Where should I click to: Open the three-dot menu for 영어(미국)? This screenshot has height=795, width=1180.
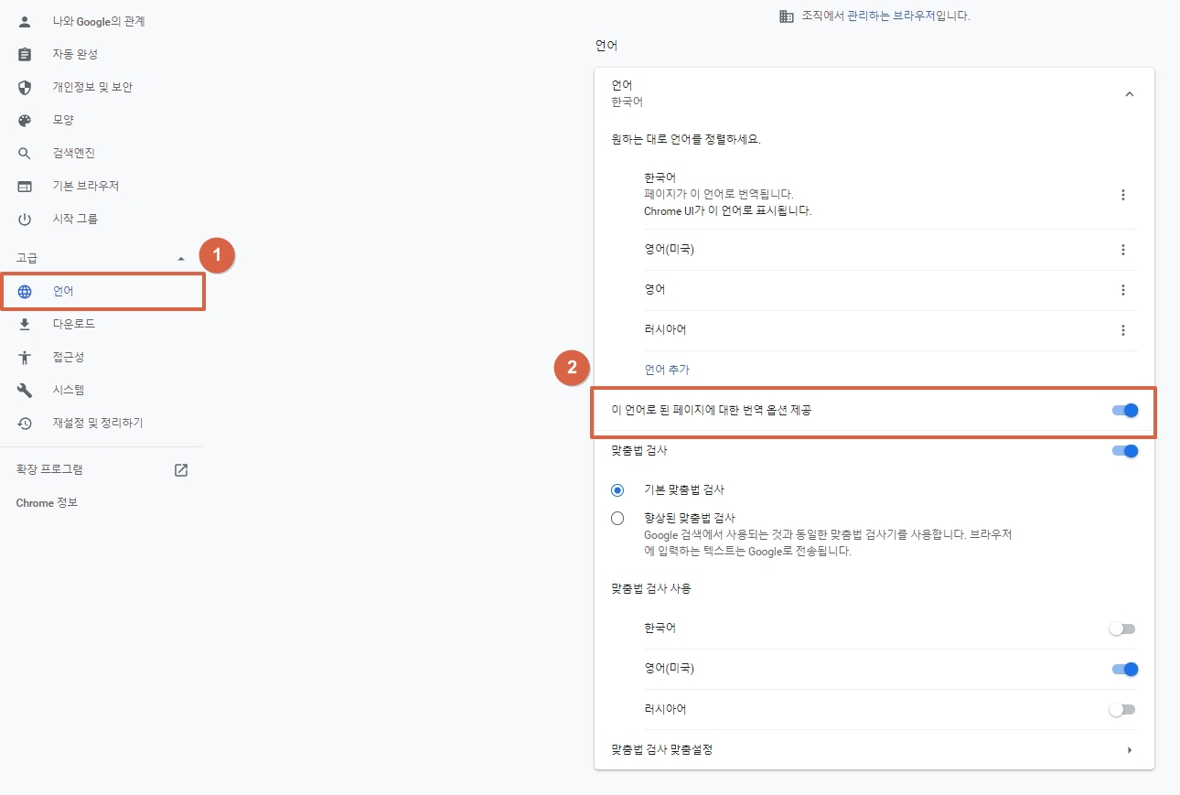click(1123, 250)
